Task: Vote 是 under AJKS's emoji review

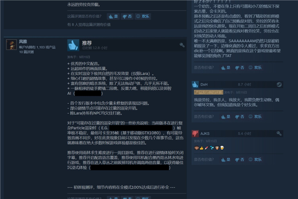Action: pyautogui.click(x=226, y=160)
